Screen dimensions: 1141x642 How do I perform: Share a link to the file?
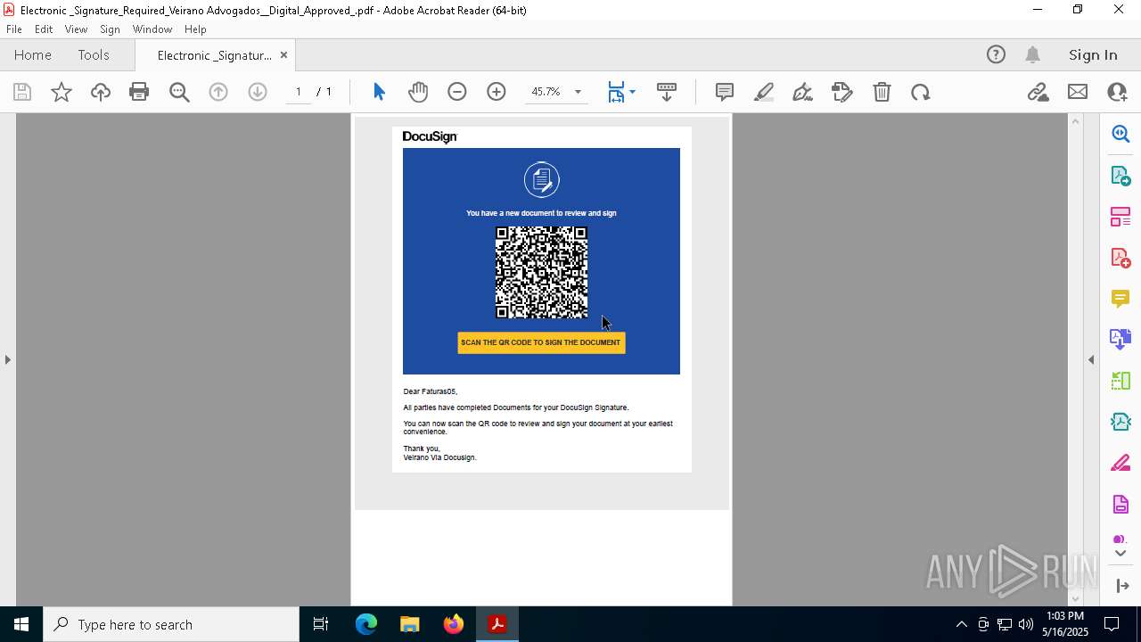[1038, 92]
